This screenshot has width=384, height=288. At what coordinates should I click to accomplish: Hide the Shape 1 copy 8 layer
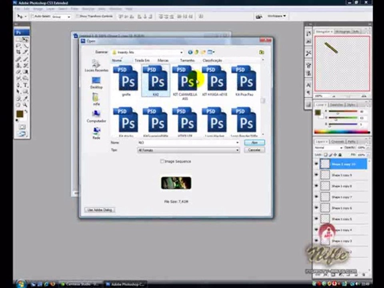click(x=316, y=186)
